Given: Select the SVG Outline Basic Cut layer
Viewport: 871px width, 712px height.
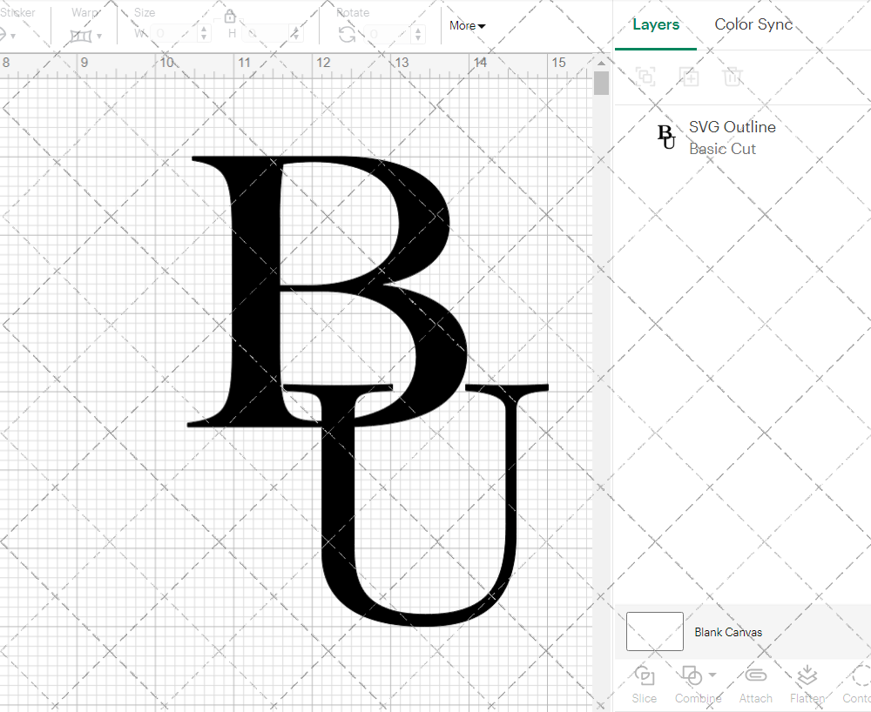Looking at the screenshot, I should point(732,137).
